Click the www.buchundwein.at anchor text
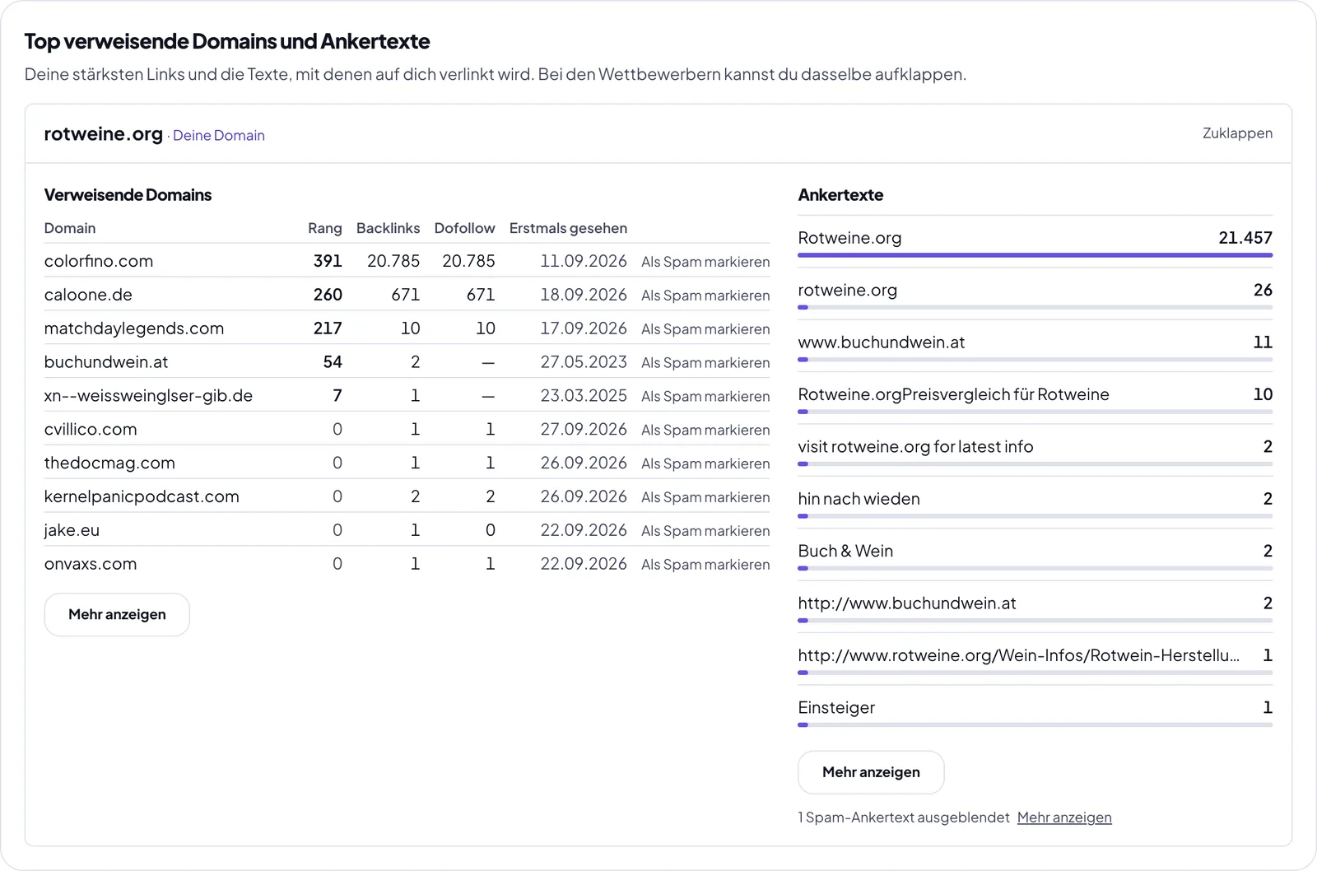Image resolution: width=1317 pixels, height=871 pixels. pyautogui.click(x=882, y=342)
